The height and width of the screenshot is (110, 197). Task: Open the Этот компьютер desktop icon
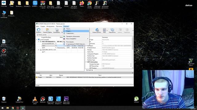[4, 14]
